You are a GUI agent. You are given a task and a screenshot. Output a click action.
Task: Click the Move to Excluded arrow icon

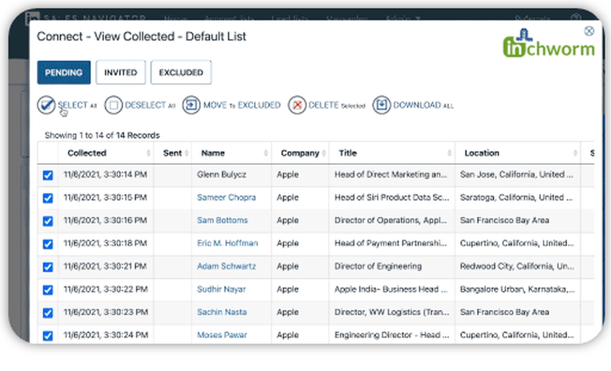(191, 105)
